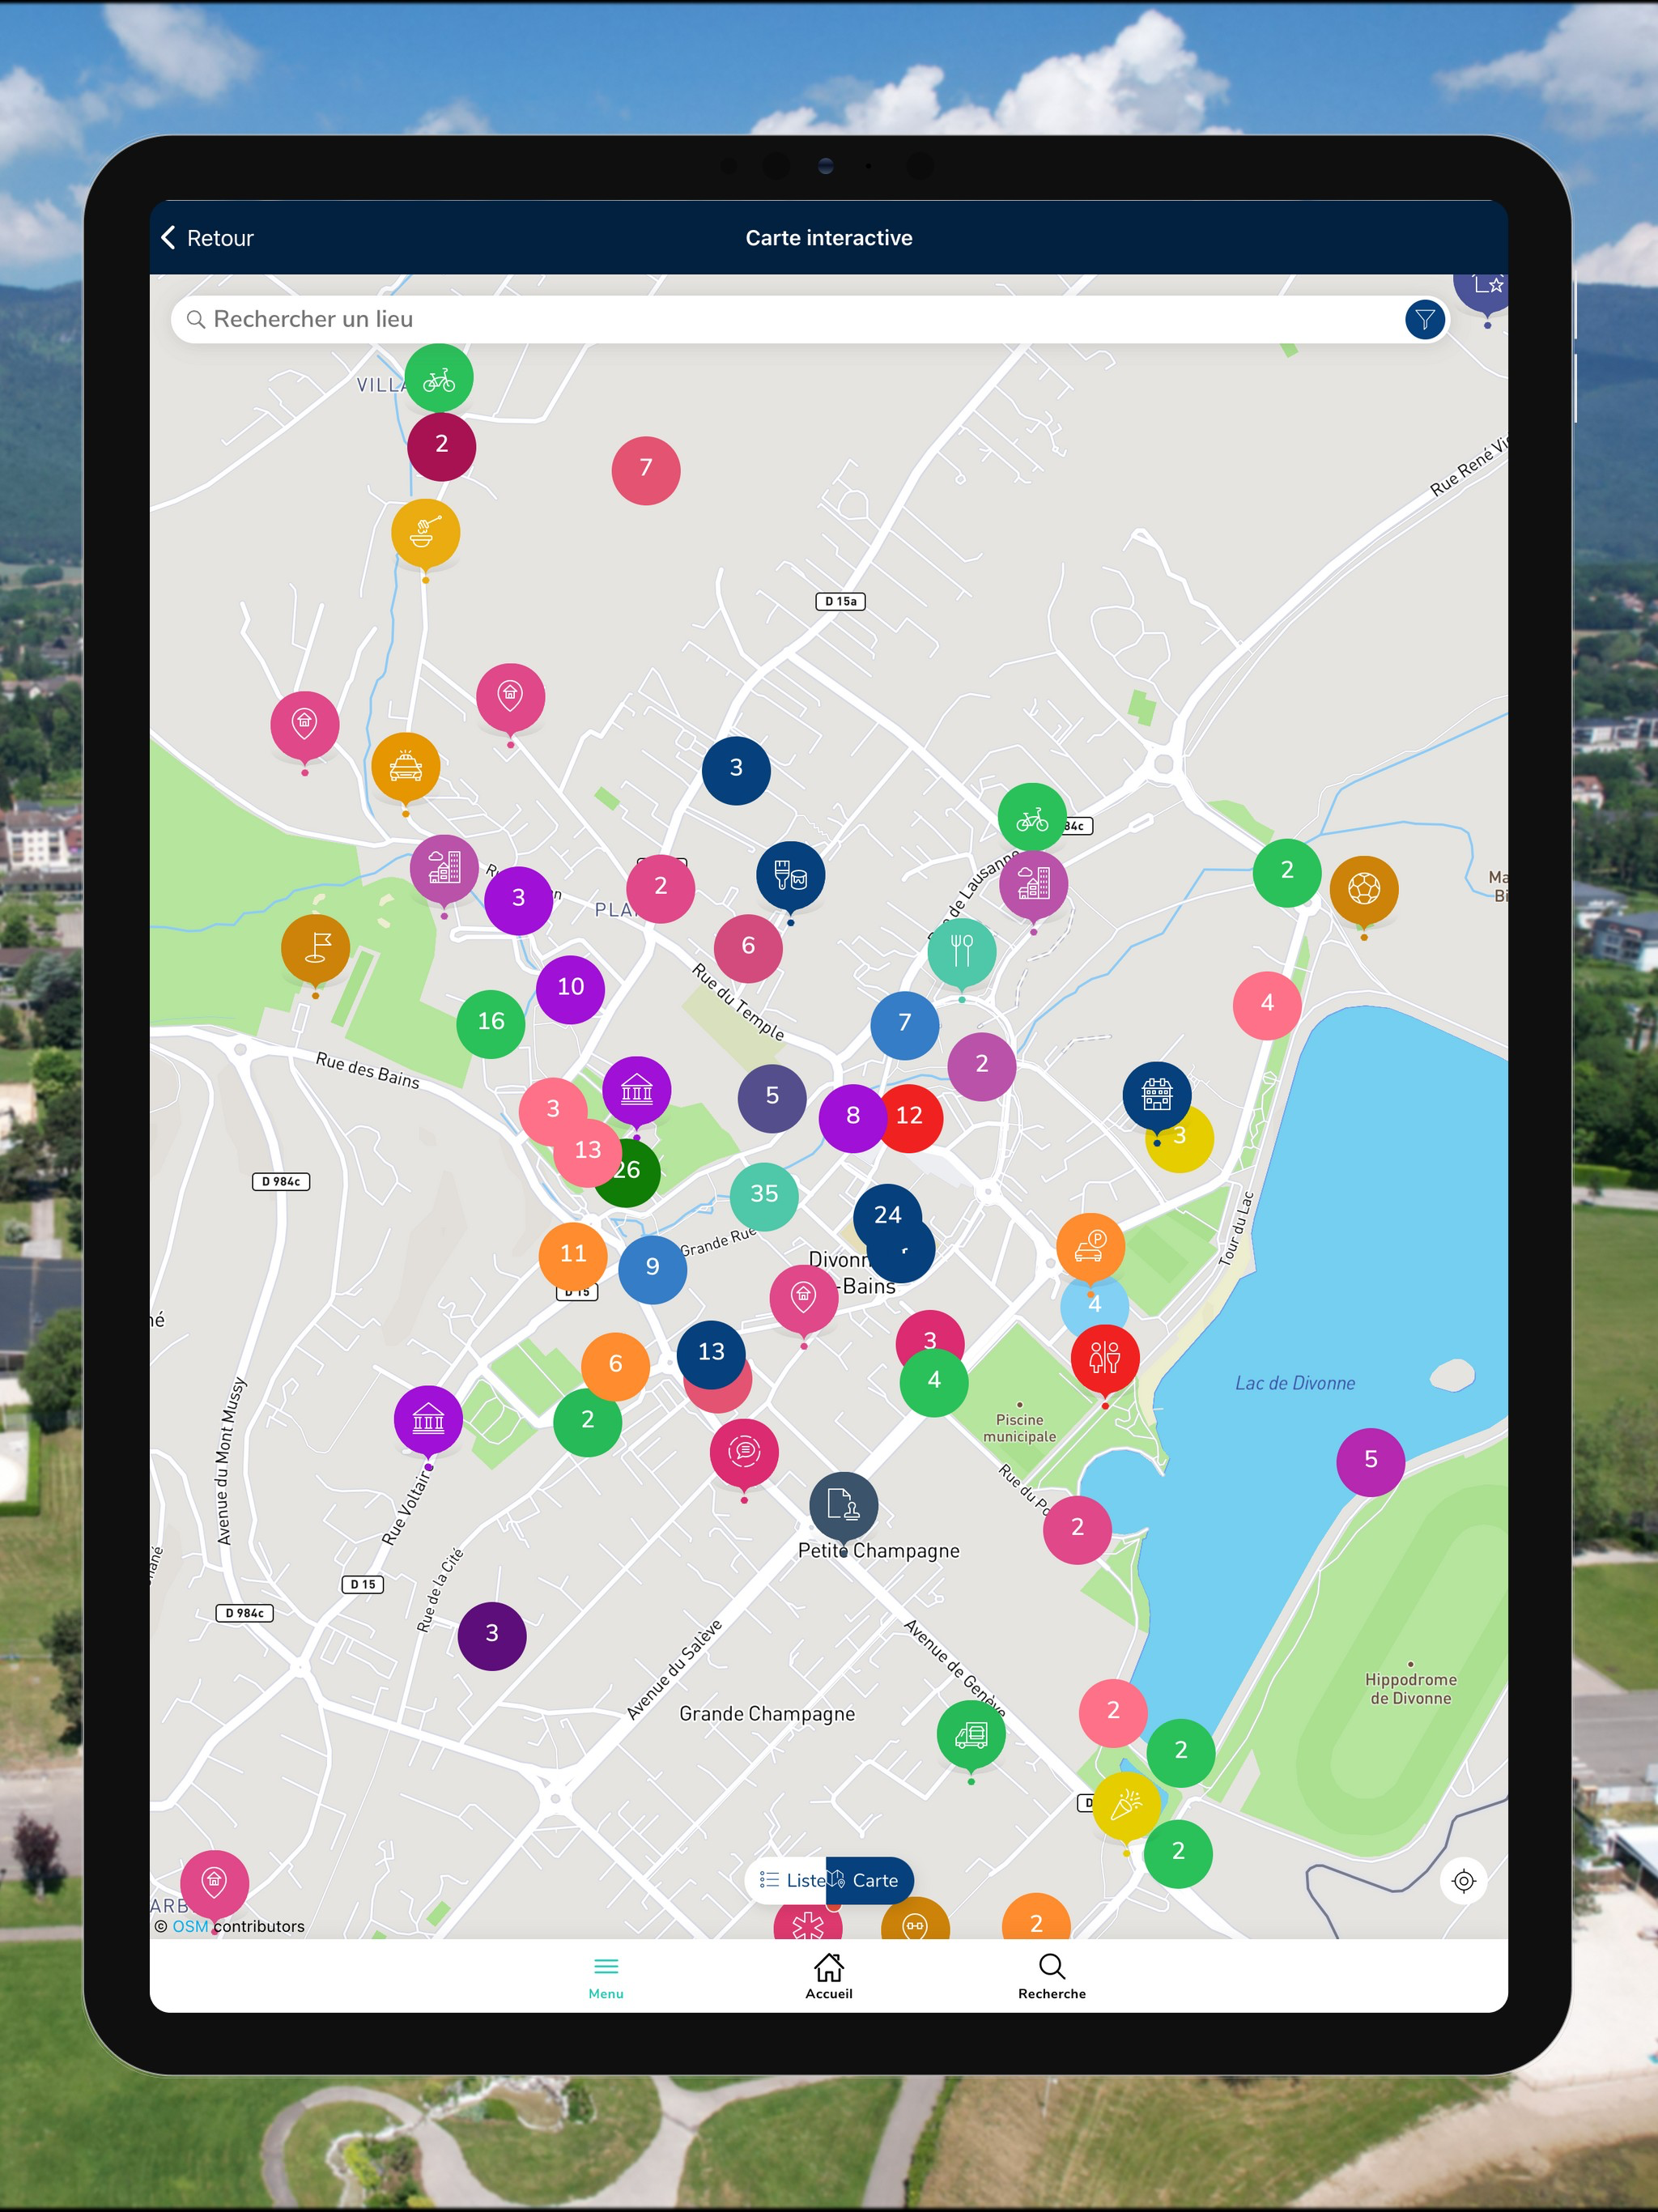Expand the blue cluster of 9

(653, 1269)
